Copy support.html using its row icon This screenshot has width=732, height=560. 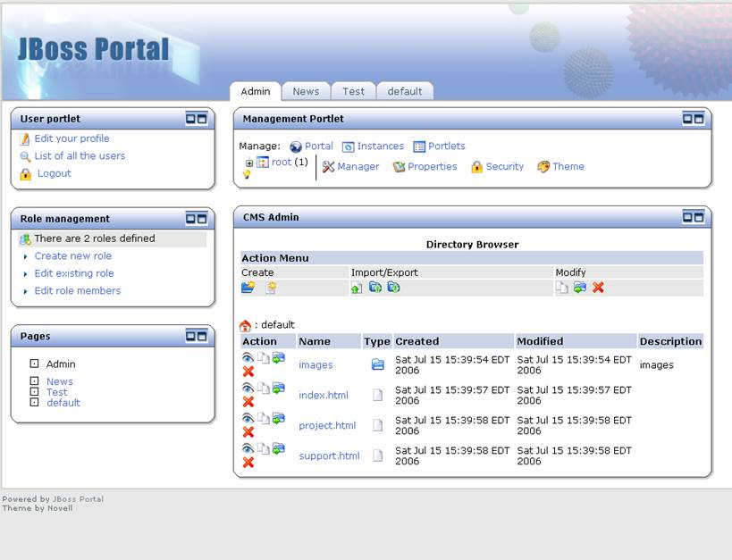264,449
